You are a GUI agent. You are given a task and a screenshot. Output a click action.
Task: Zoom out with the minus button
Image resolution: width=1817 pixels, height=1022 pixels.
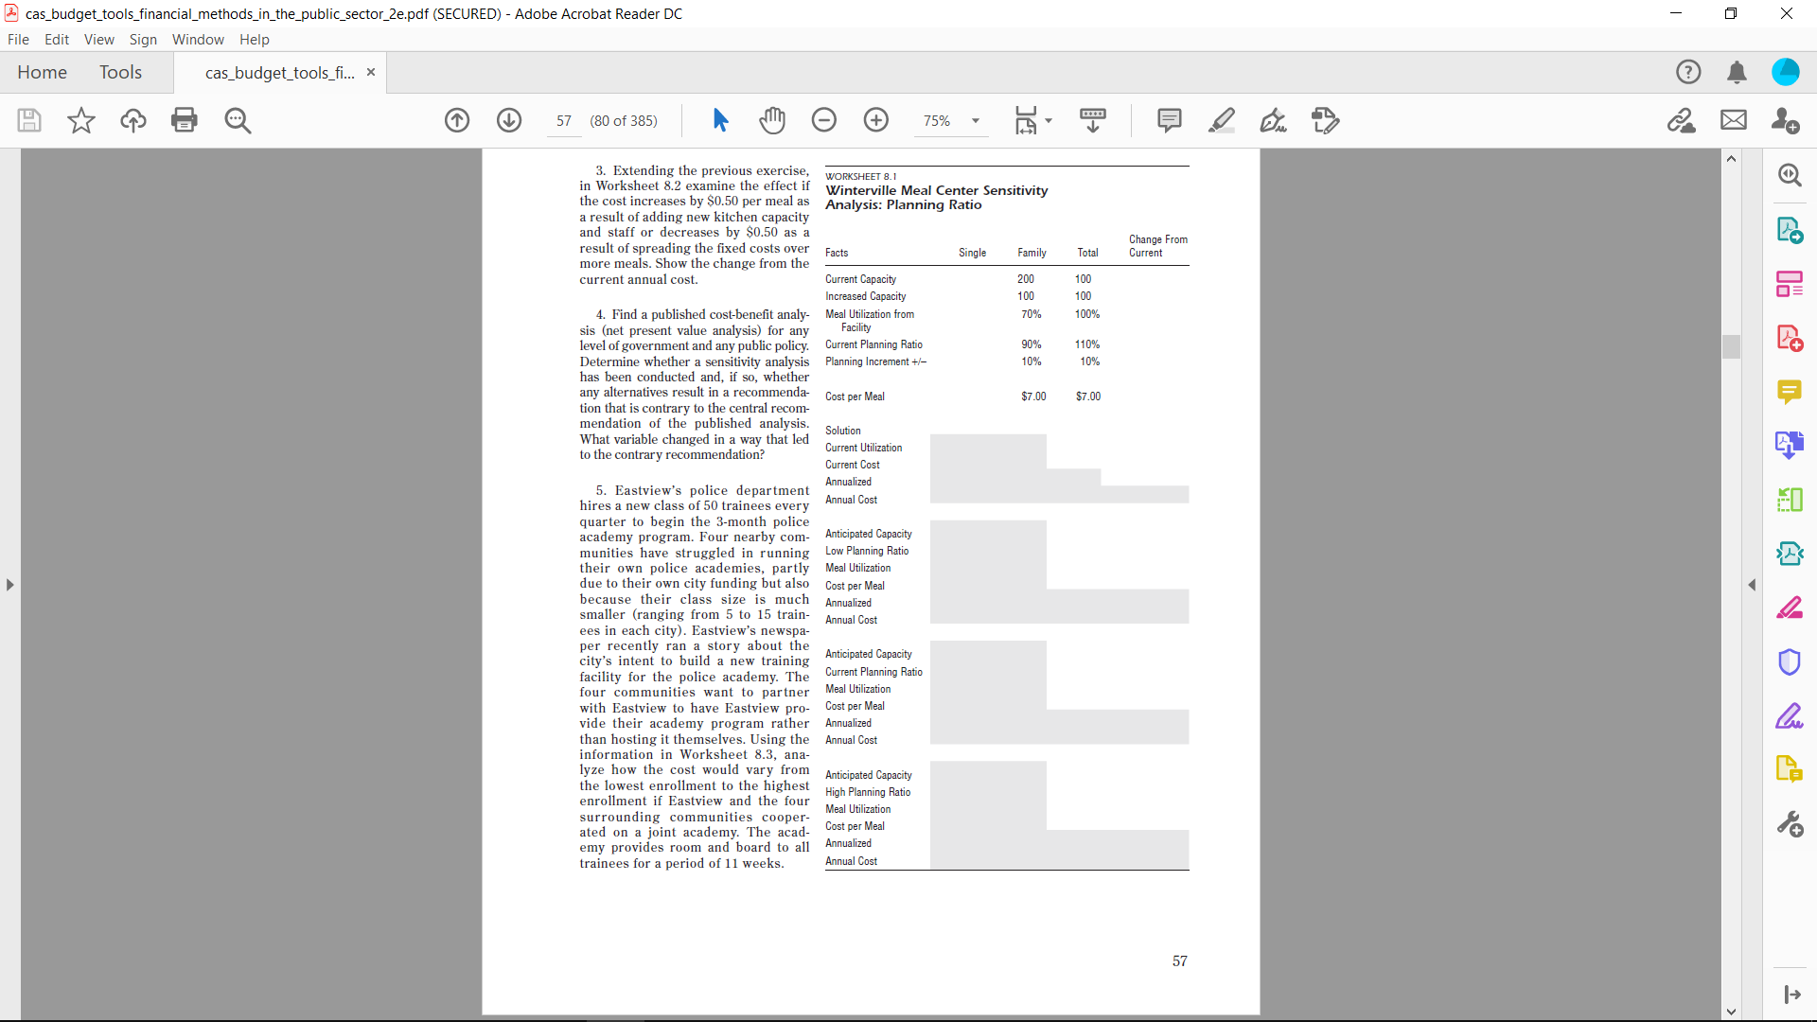(824, 120)
